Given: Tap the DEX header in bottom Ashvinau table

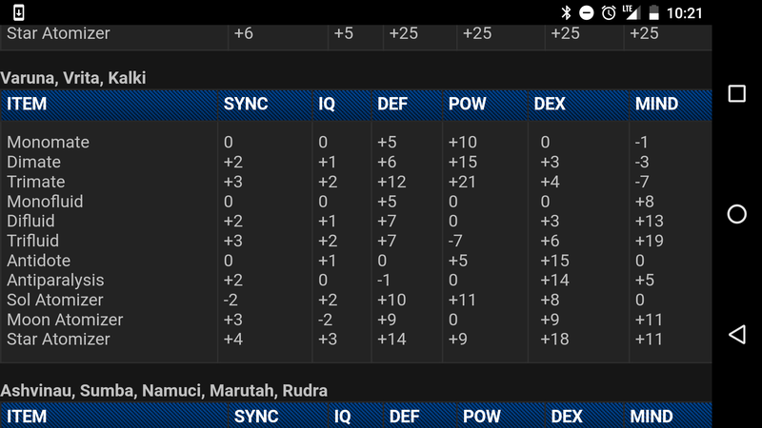Looking at the screenshot, I should click(567, 417).
